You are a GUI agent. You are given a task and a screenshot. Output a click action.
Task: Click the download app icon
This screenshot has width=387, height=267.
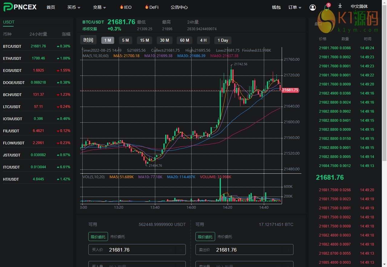tap(340, 6)
